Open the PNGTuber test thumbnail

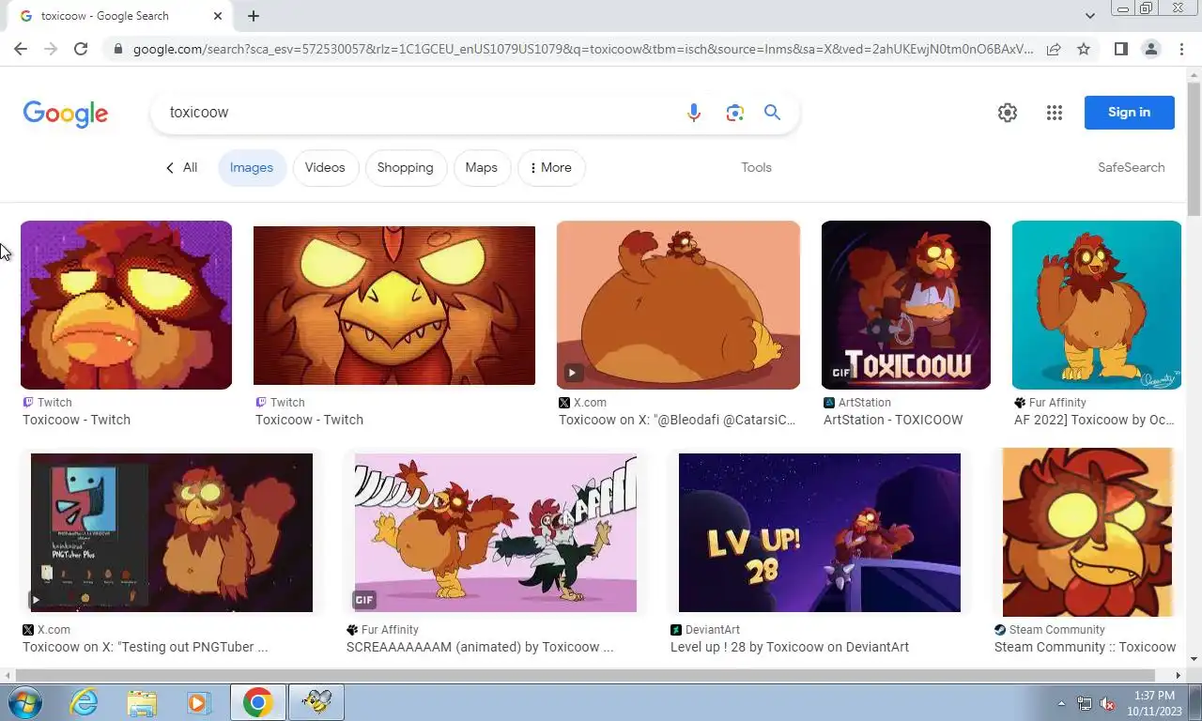172,532
